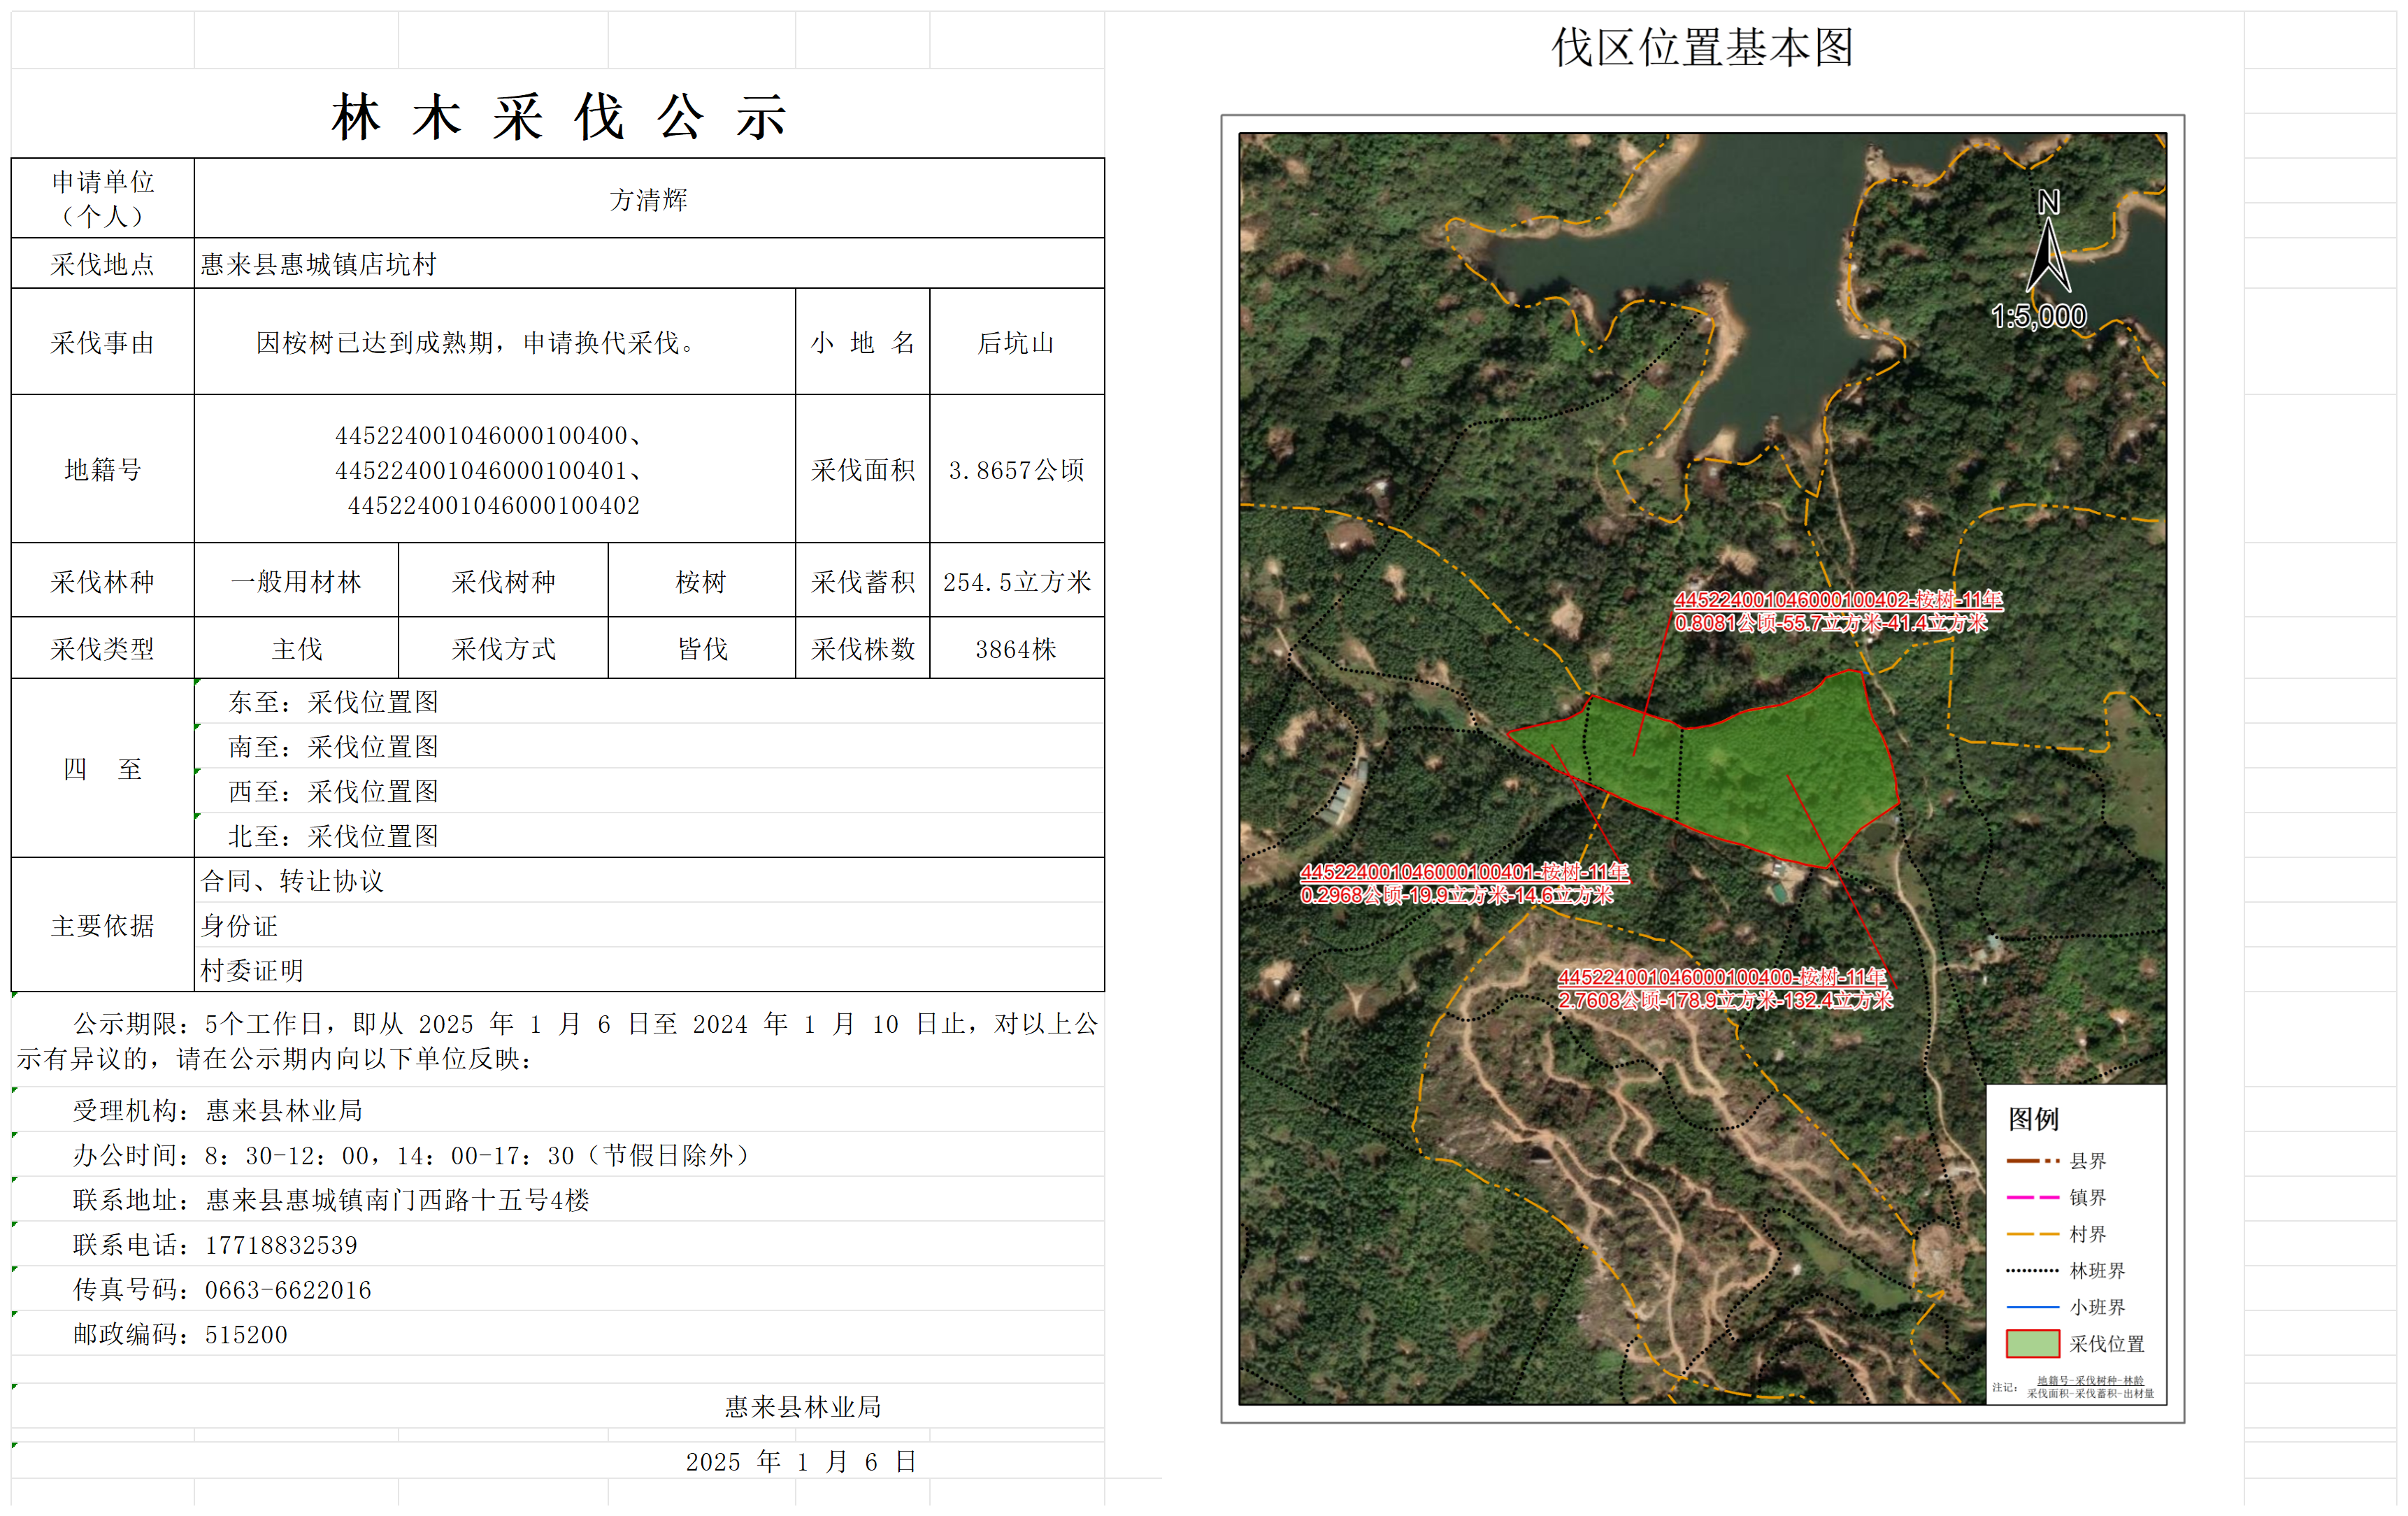2408x1516 pixels.
Task: Click the tree species cell 桉树
Action: pos(702,581)
